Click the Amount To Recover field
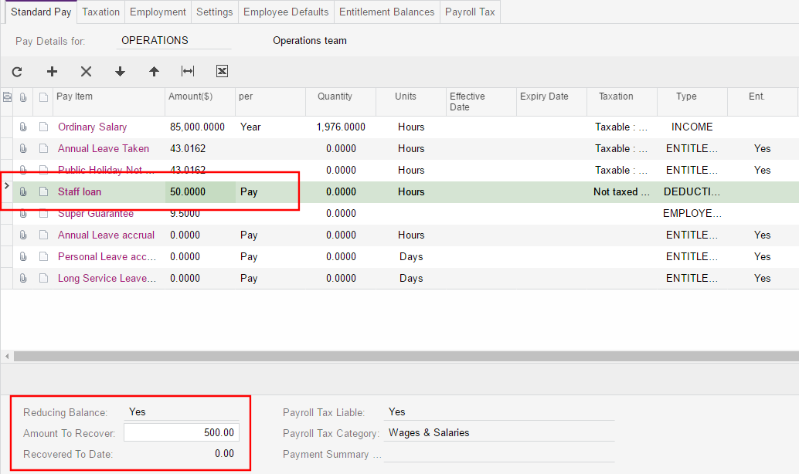This screenshot has width=799, height=474. click(x=182, y=433)
